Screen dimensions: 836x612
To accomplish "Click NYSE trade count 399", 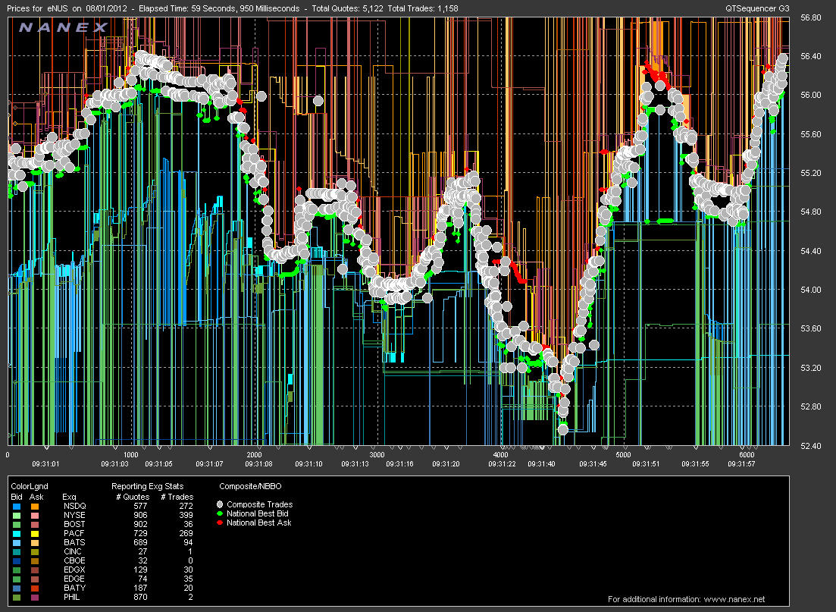I will pyautogui.click(x=186, y=515).
